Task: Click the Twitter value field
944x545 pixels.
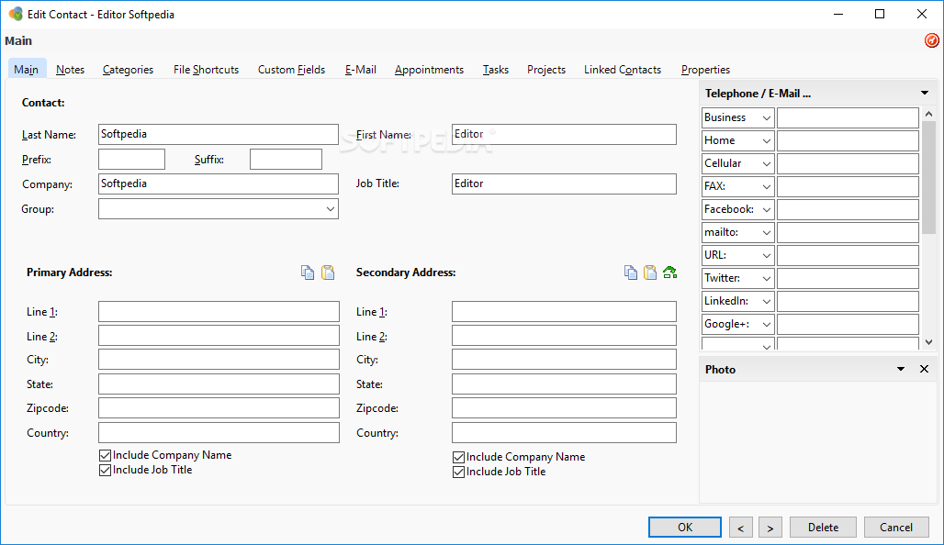Action: (848, 279)
